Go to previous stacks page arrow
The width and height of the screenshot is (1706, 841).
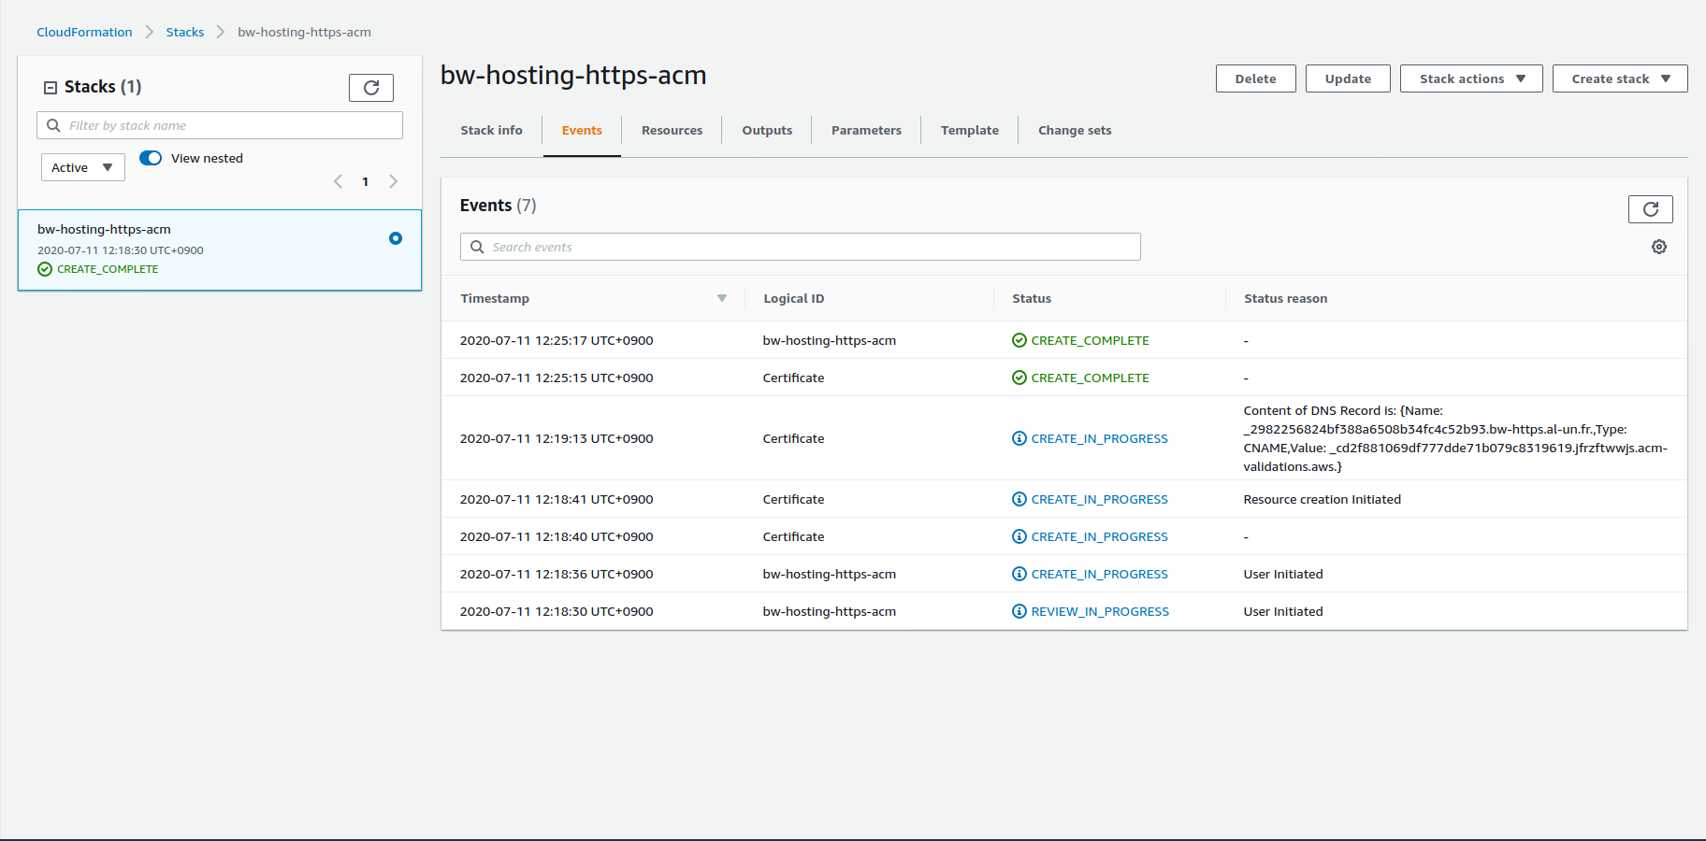click(x=338, y=181)
